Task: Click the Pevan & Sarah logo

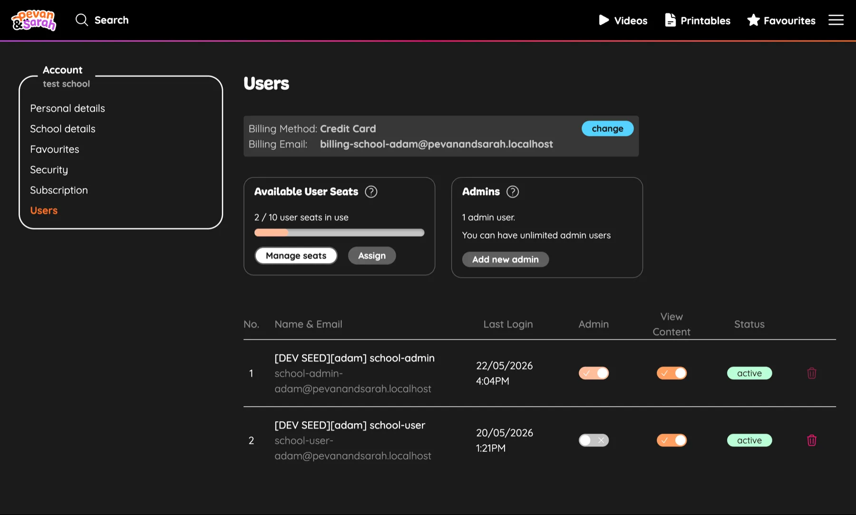Action: (33, 20)
